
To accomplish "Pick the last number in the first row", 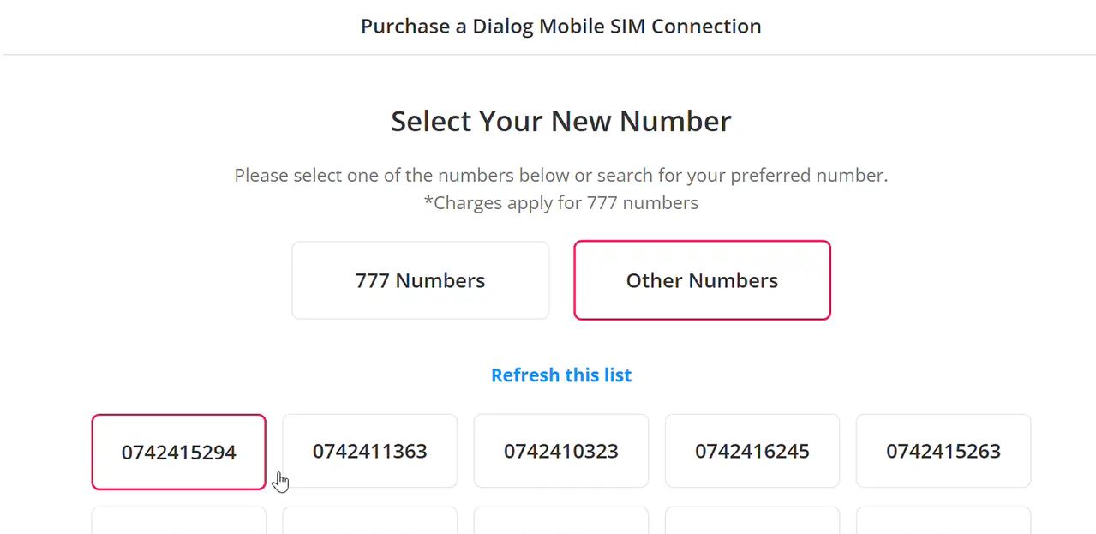I will [x=943, y=452].
